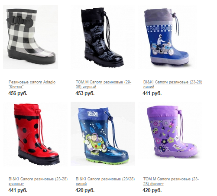
Task: Open the checkered Adagio boot image
Action: point(30,37)
